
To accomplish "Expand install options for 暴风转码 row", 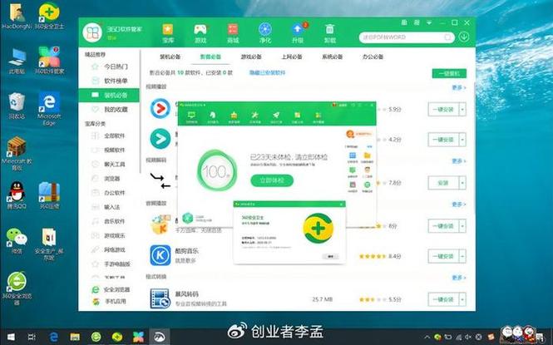I will point(462,299).
